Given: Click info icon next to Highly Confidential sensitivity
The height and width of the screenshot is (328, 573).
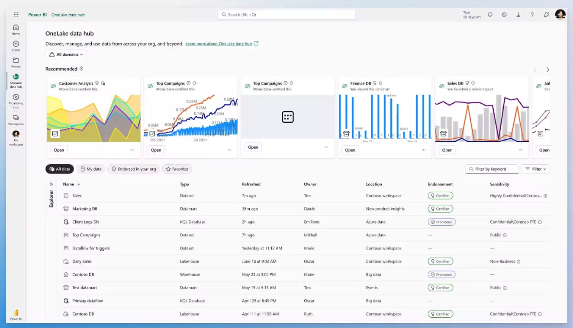Looking at the screenshot, I should tap(545, 196).
